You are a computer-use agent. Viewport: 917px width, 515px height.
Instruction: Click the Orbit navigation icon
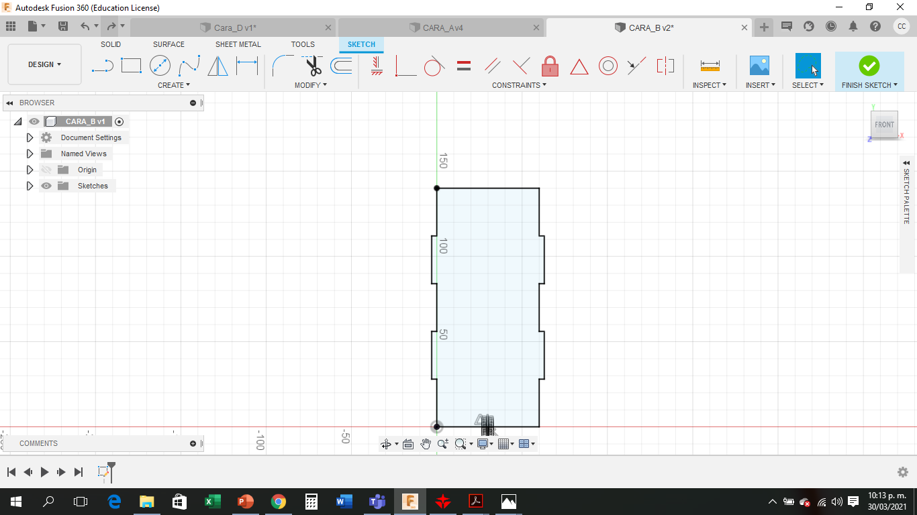tap(386, 444)
